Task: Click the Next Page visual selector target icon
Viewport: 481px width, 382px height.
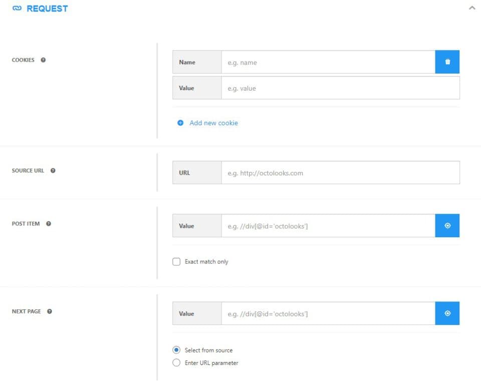Action: 447,313
